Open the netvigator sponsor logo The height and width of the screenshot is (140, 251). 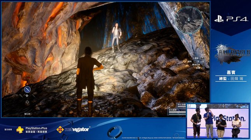(x=74, y=129)
